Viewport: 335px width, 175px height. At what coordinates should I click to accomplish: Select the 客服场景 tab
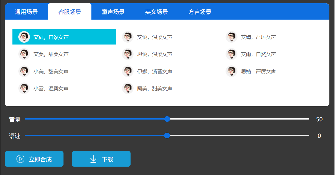(70, 12)
